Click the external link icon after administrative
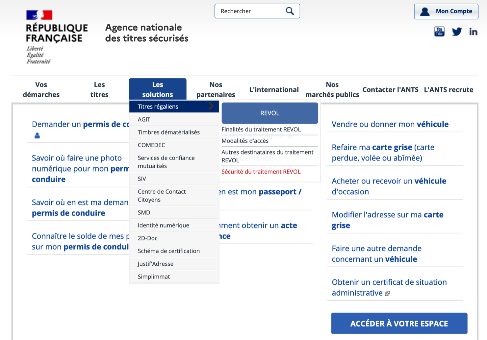 387,293
